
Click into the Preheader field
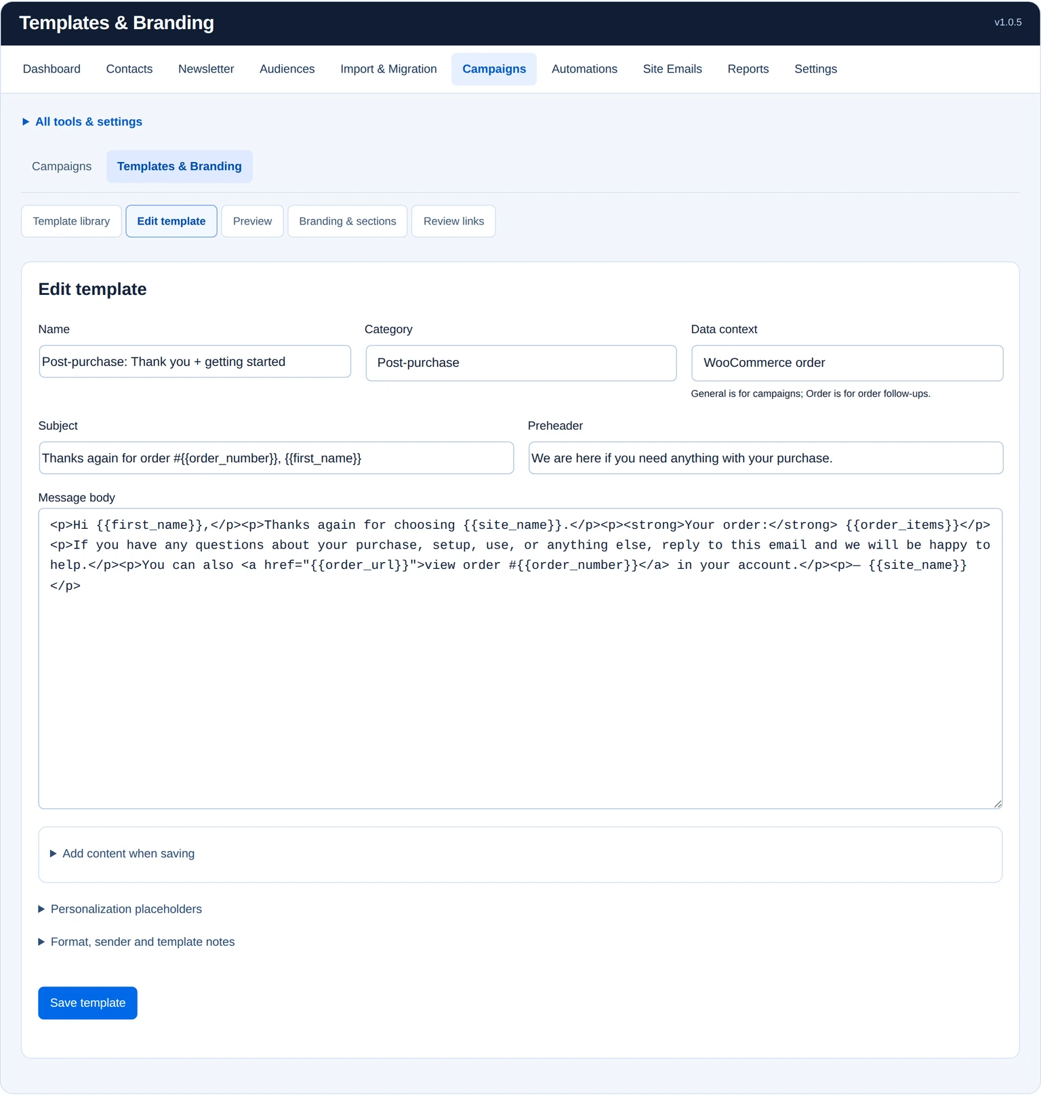[766, 458]
